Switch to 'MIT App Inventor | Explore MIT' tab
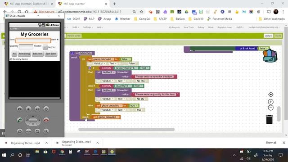288x162 pixels. (x=29, y=4)
